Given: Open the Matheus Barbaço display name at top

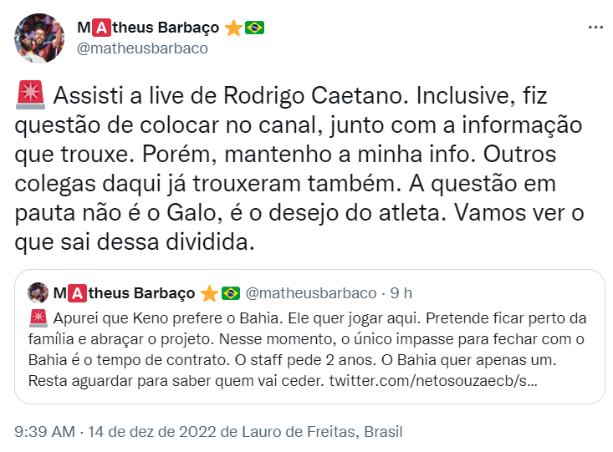Looking at the screenshot, I should pos(148,28).
